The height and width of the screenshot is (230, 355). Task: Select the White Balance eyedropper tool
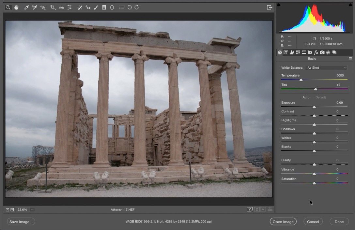(x=27, y=7)
